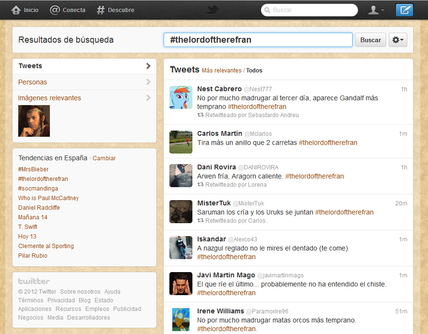This screenshot has height=334, width=428.
Task: Click the 20m timestamp on MisterTuk's tweet
Action: point(401,203)
